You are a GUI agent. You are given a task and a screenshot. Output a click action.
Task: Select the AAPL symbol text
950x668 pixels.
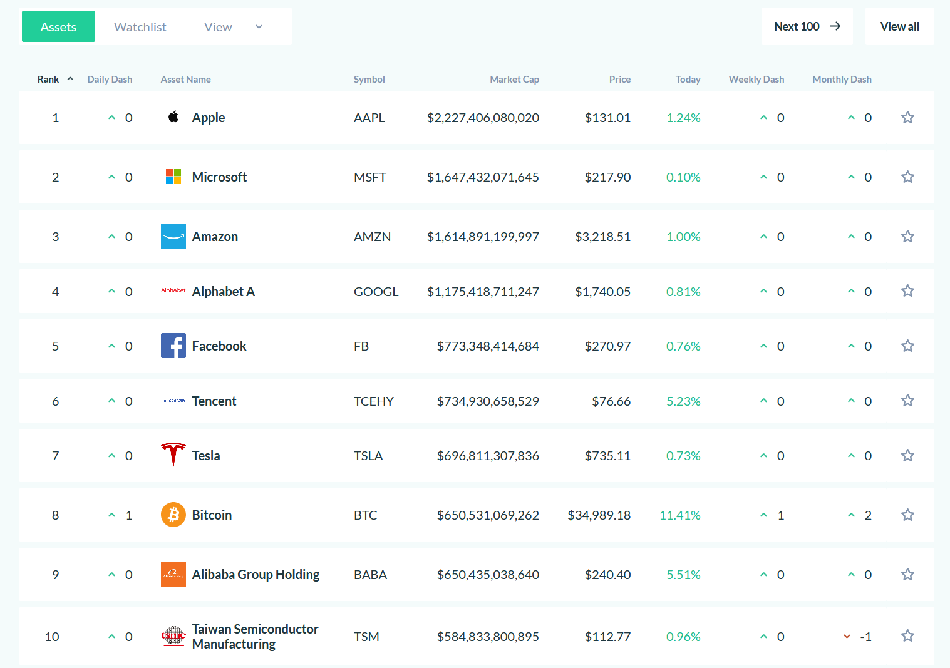click(369, 118)
